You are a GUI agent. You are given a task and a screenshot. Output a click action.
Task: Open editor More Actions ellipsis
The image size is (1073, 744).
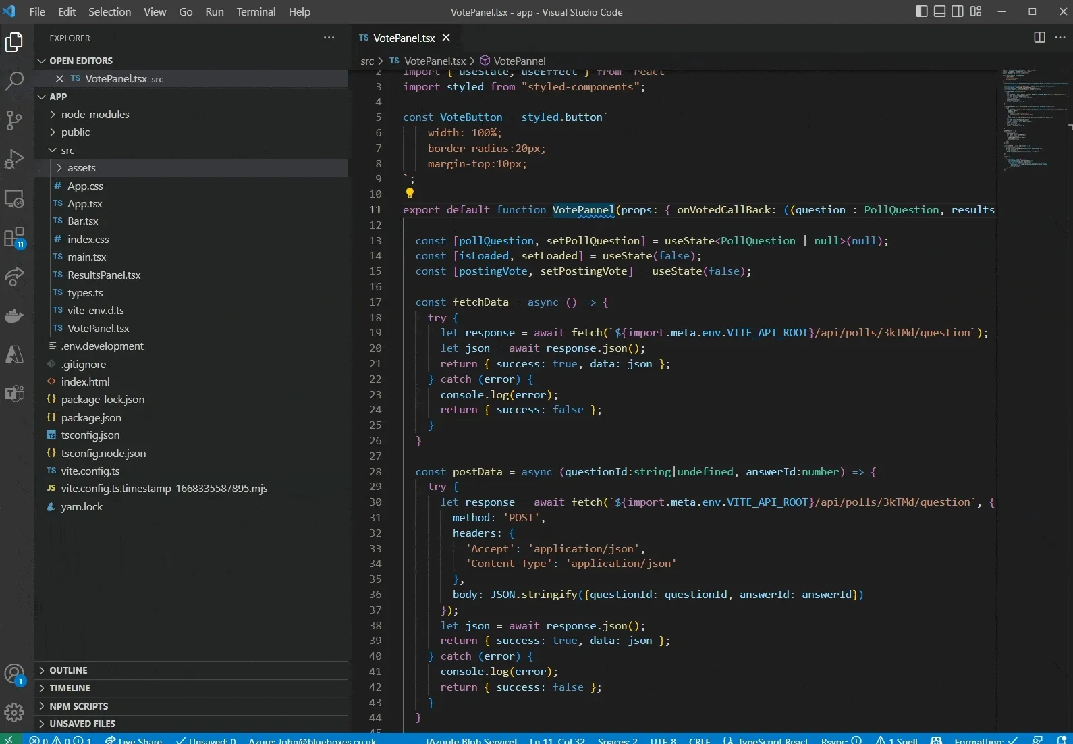coord(1060,38)
